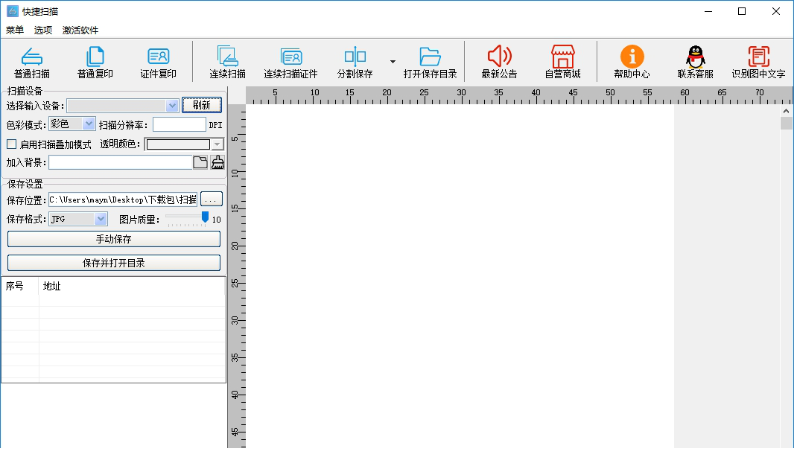Click the 刷新 refresh button
The height and width of the screenshot is (466, 794).
201,106
